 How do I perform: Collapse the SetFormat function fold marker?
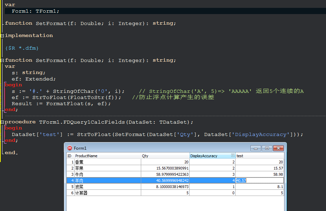point(2,61)
